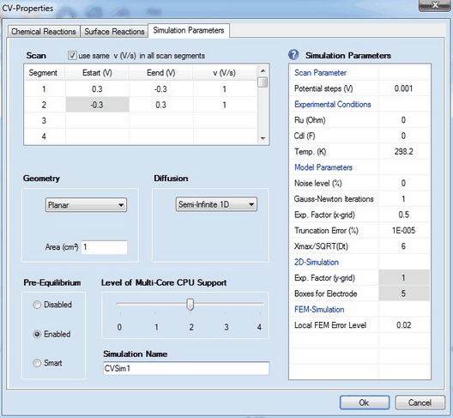Click segment 1 scan rate value
Viewport: 453px width, 418px height.
pyautogui.click(x=225, y=89)
